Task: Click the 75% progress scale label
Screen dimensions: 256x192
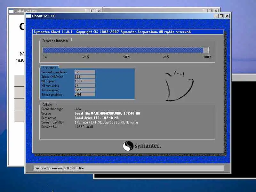Action: [166, 57]
